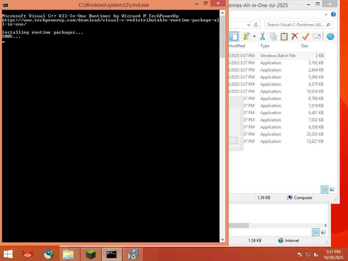
Task: Open the cmd.exe title bar system icon
Action: 5,5
